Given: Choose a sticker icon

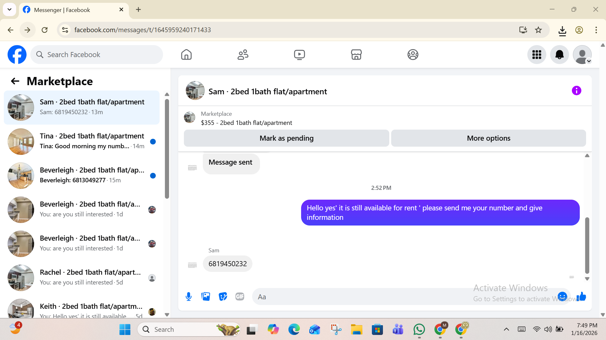Looking at the screenshot, I should (223, 296).
